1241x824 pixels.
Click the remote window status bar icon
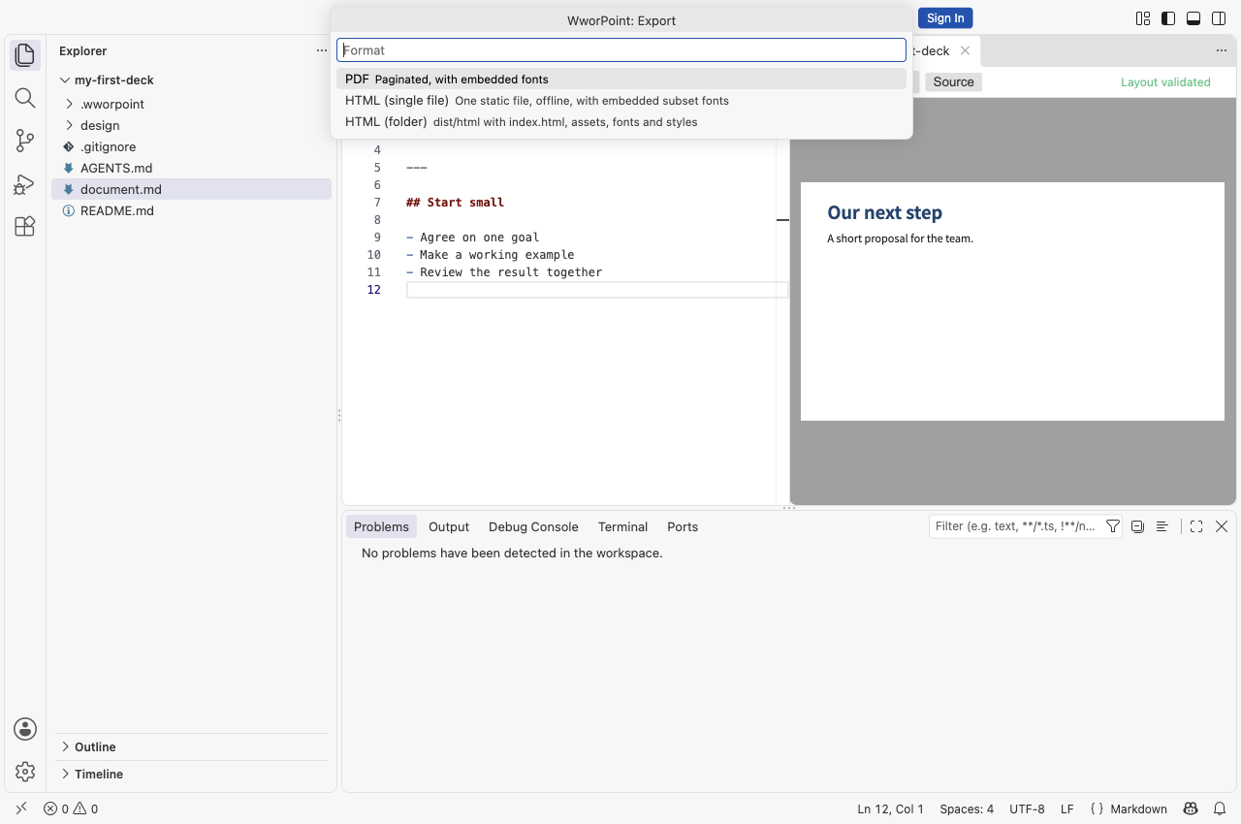(21, 808)
